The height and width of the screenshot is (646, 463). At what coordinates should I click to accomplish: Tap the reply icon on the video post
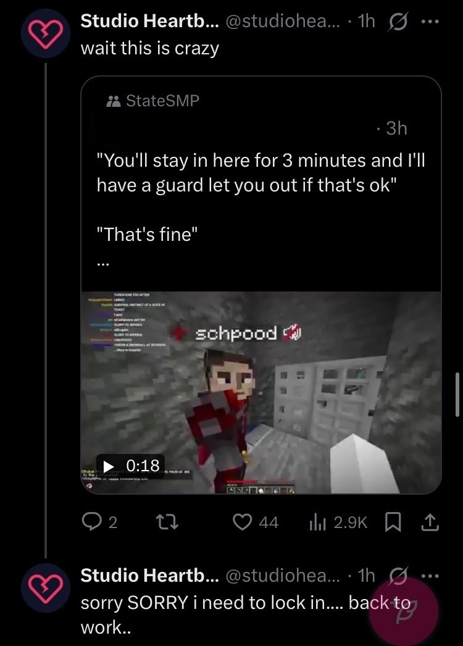[92, 522]
